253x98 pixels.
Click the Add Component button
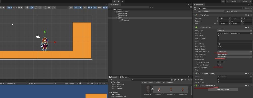223,90
